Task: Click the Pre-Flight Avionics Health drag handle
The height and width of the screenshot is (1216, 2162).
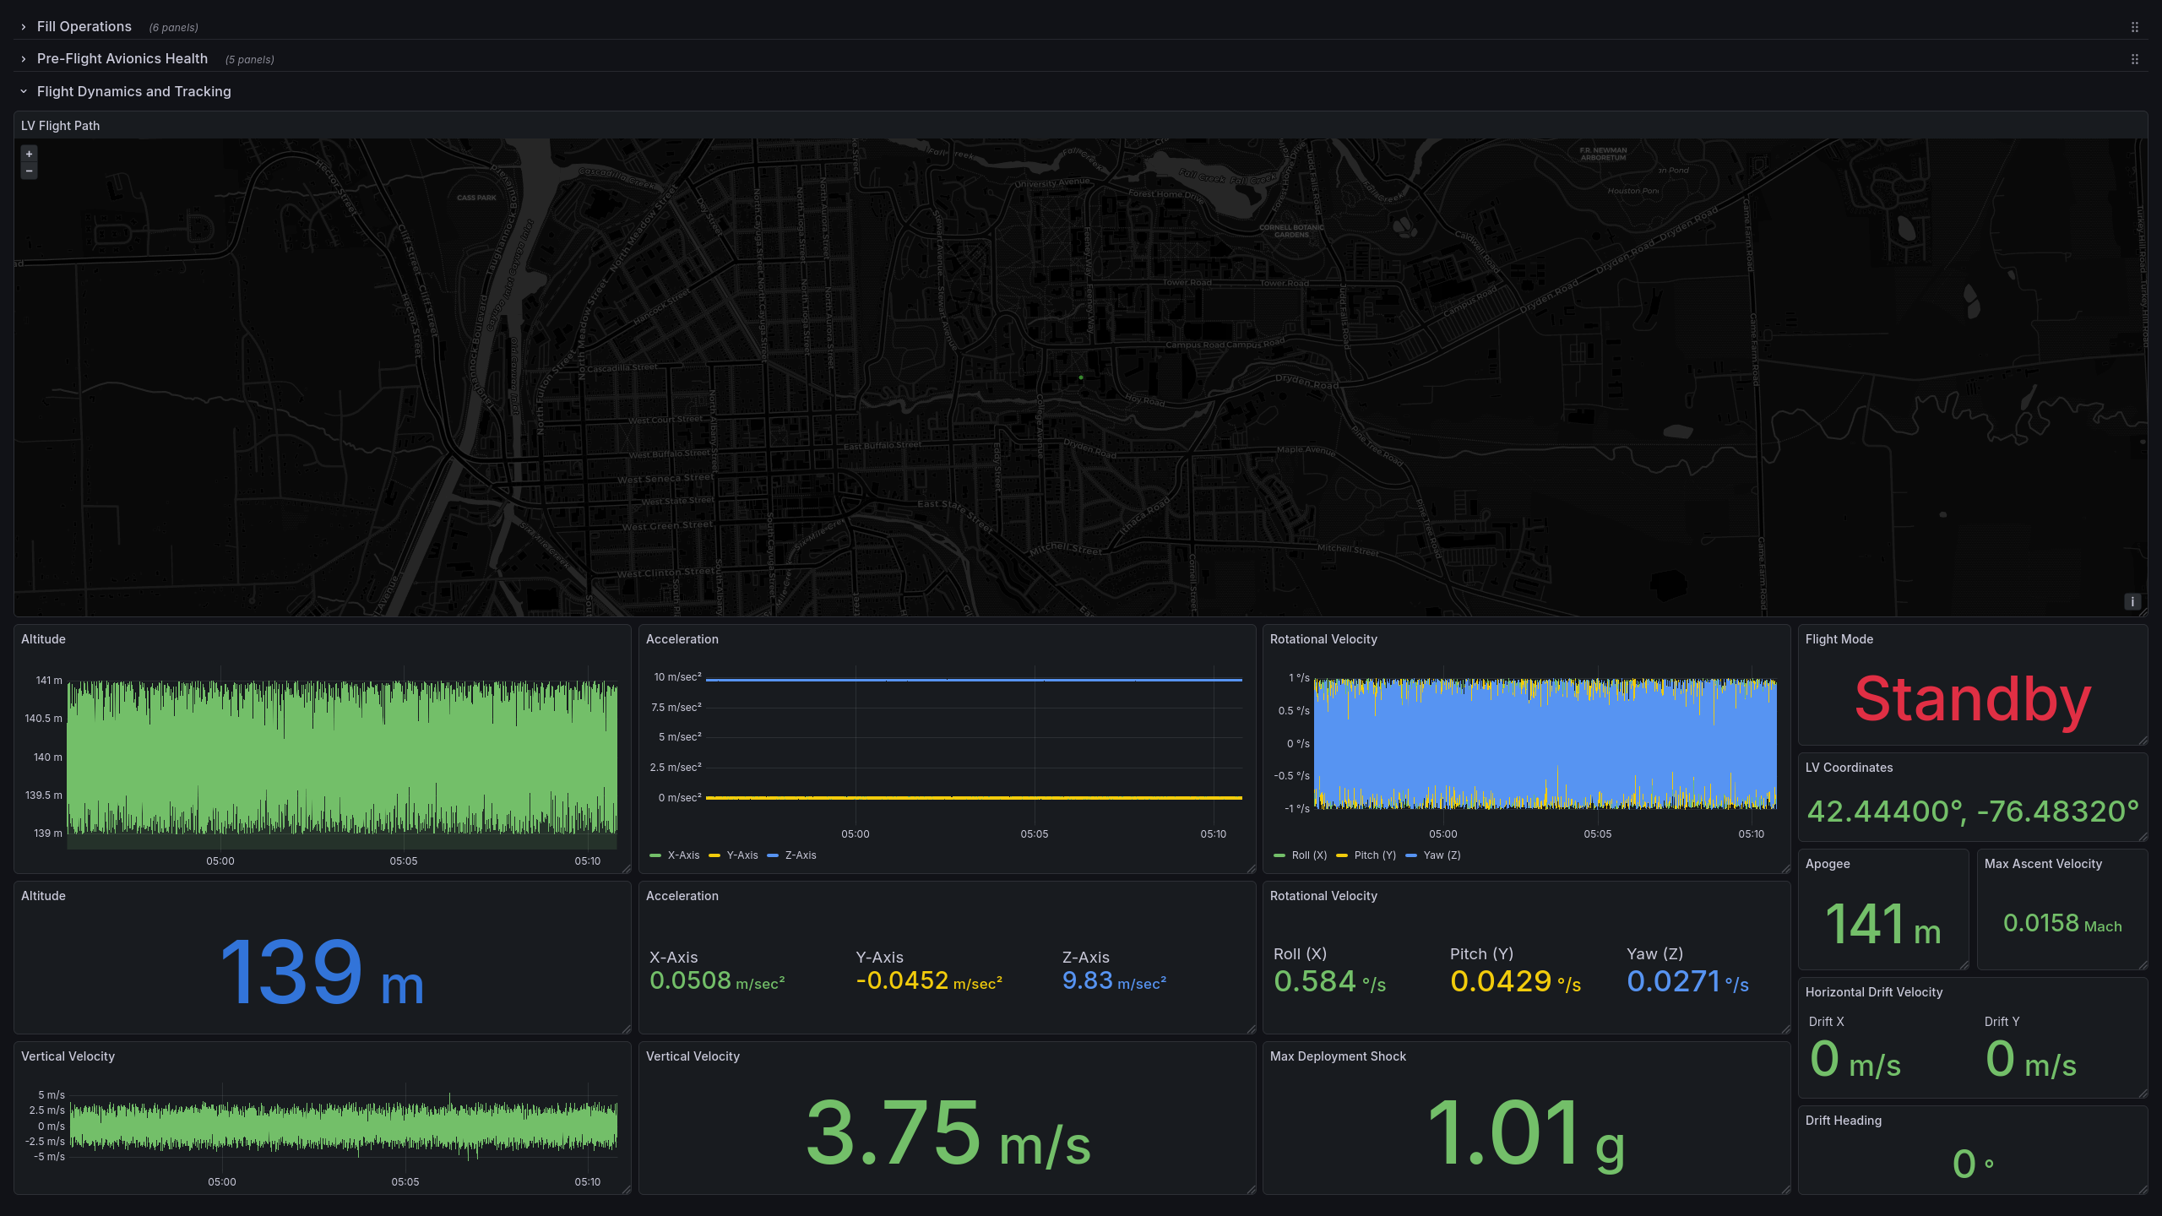Action: (2135, 59)
